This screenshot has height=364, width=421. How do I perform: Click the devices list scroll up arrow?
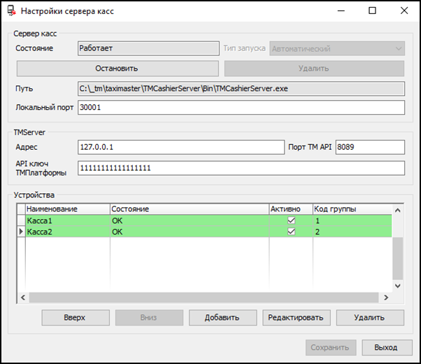(x=398, y=210)
